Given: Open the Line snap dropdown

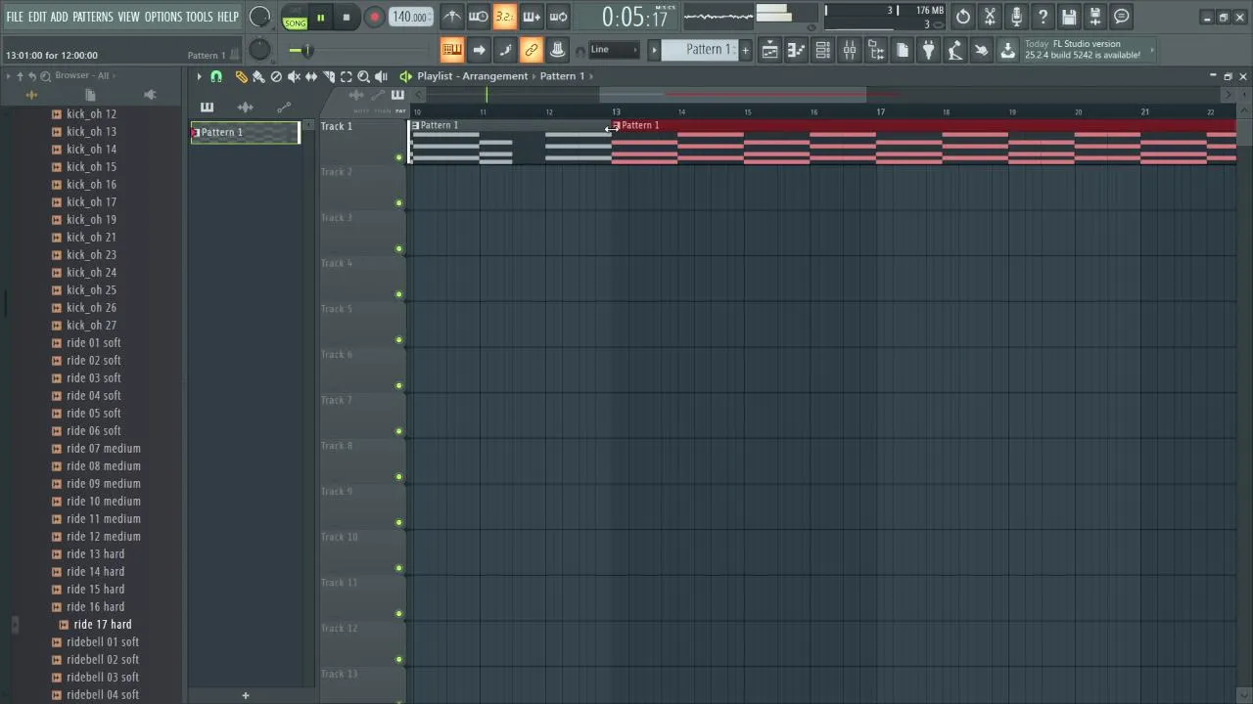Looking at the screenshot, I should (x=614, y=50).
